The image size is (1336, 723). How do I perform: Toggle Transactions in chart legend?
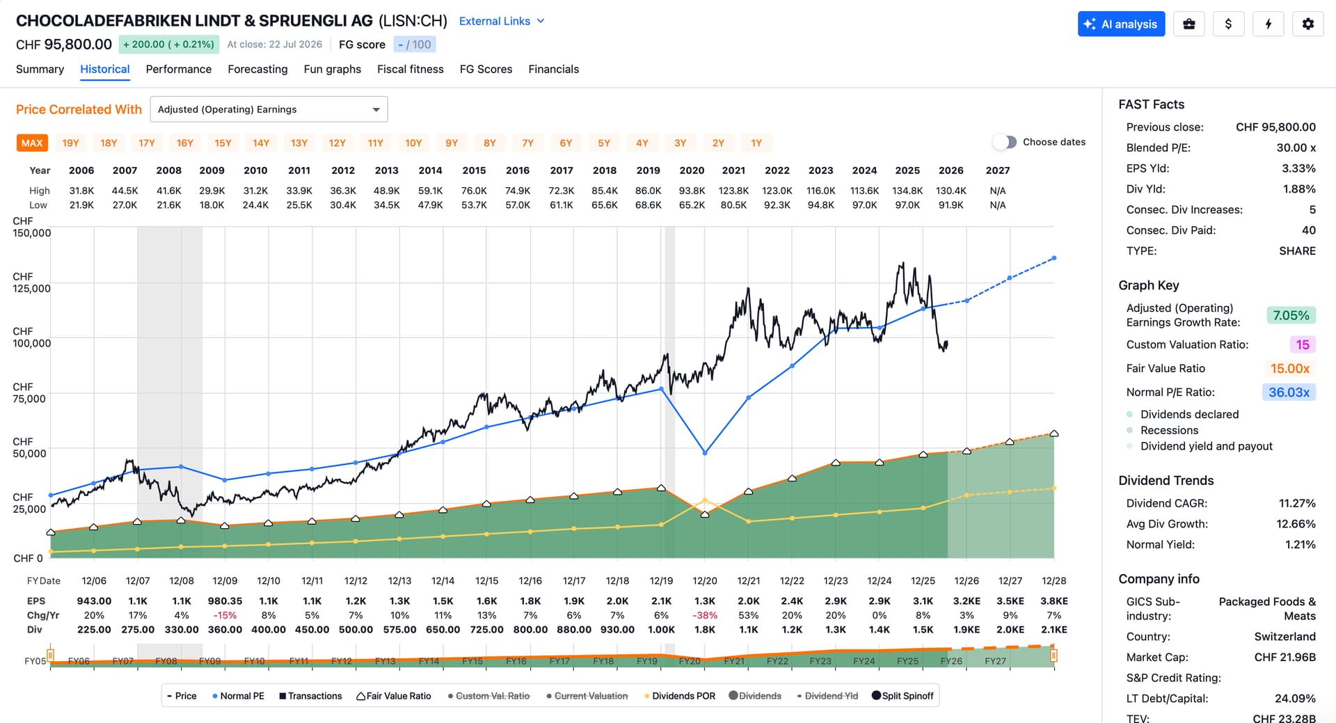click(310, 696)
